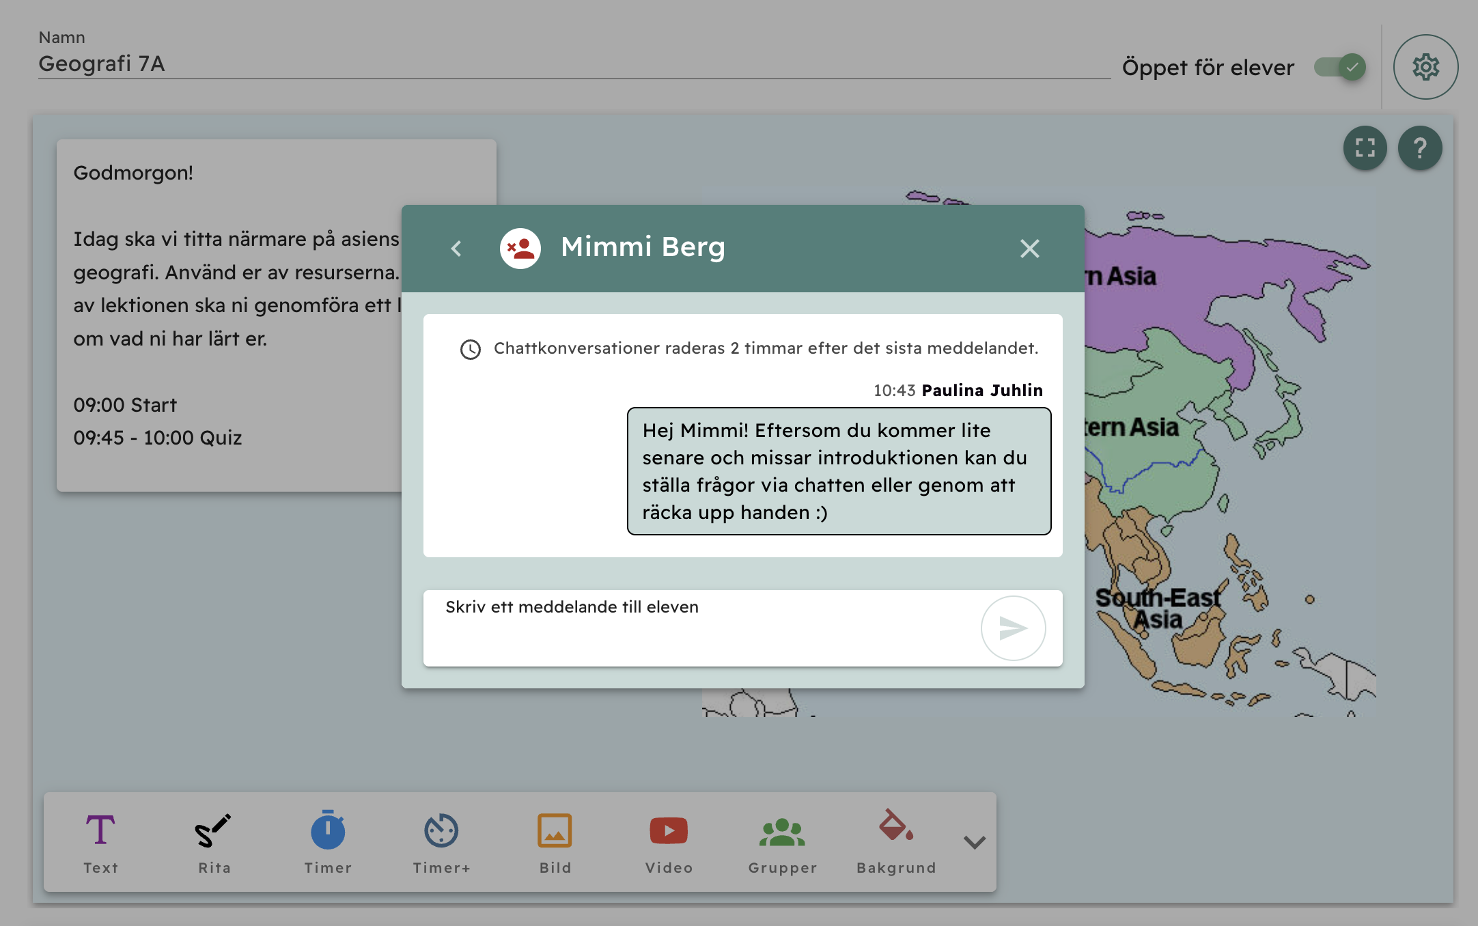
Task: Go back from Mimmi Berg chat
Action: pos(456,249)
